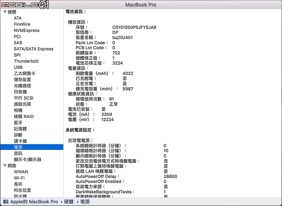
Task: Open 印表機 printers entry
Action: [x=20, y=92]
